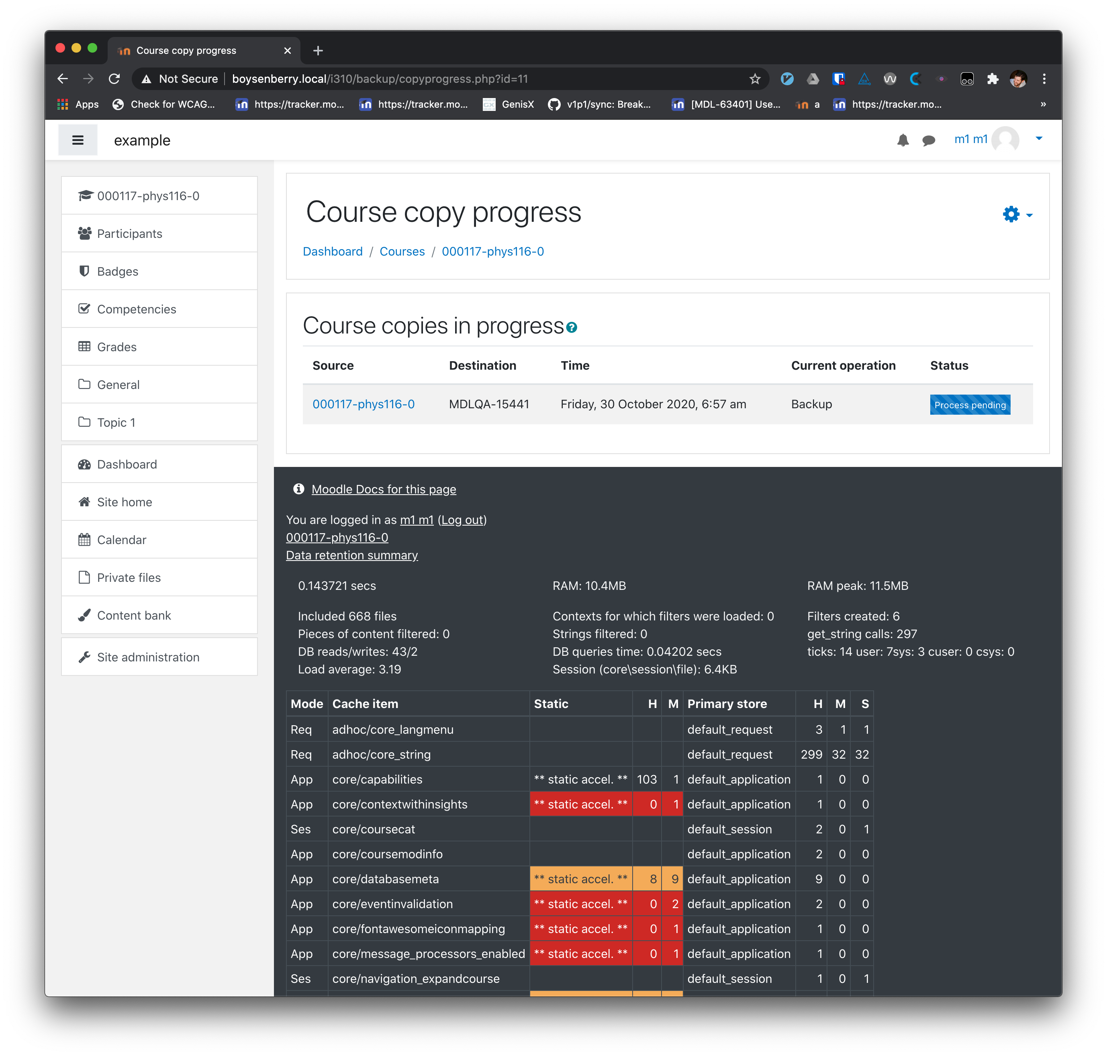Click the help icon beside Course copies in progress
This screenshot has width=1107, height=1056.
pos(572,327)
